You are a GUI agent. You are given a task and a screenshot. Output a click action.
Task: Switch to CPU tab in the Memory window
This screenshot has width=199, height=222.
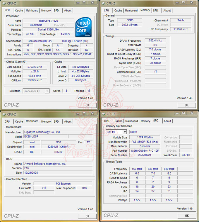(106, 11)
